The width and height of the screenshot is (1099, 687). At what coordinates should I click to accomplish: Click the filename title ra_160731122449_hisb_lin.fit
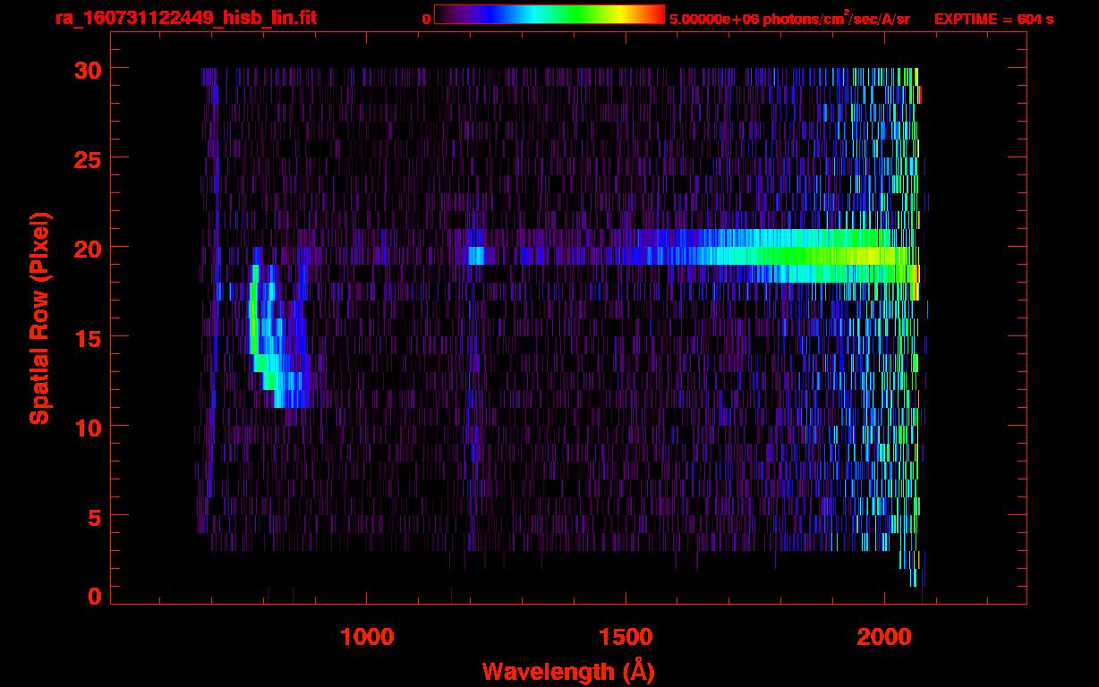(184, 18)
